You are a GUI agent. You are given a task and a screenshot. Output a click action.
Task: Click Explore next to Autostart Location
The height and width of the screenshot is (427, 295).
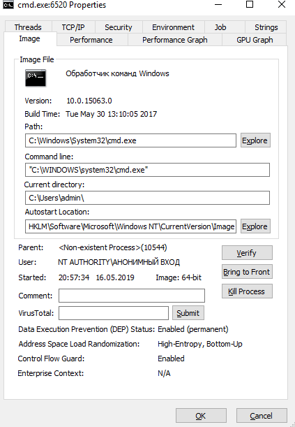tap(255, 226)
